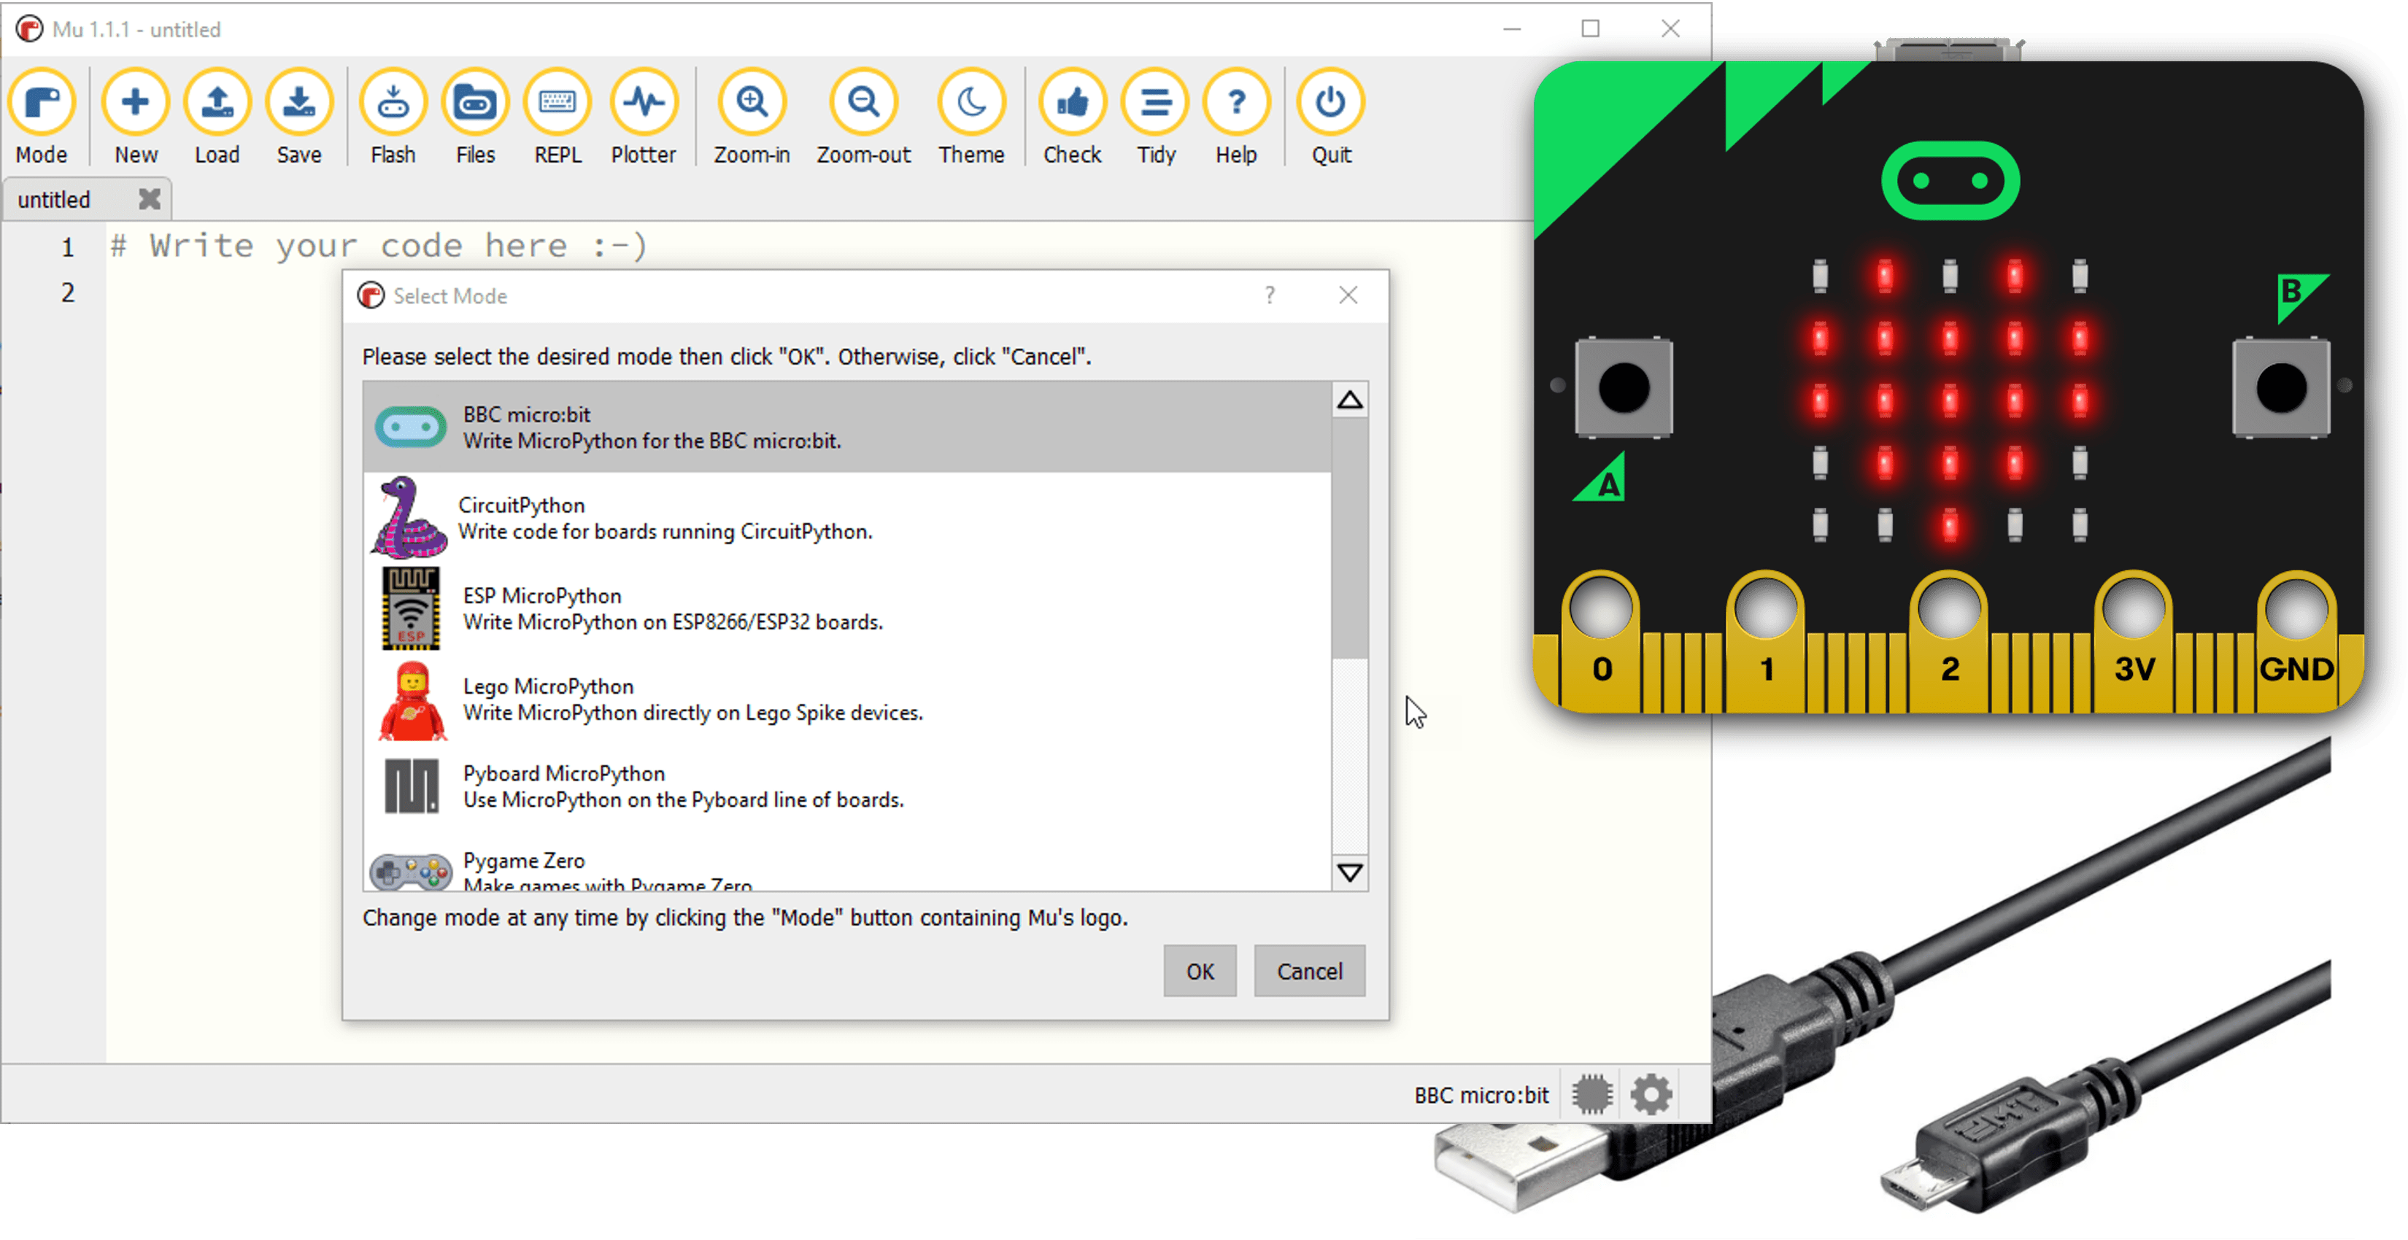Click the Tidy code icon
The height and width of the screenshot is (1240, 2408).
coord(1155,103)
